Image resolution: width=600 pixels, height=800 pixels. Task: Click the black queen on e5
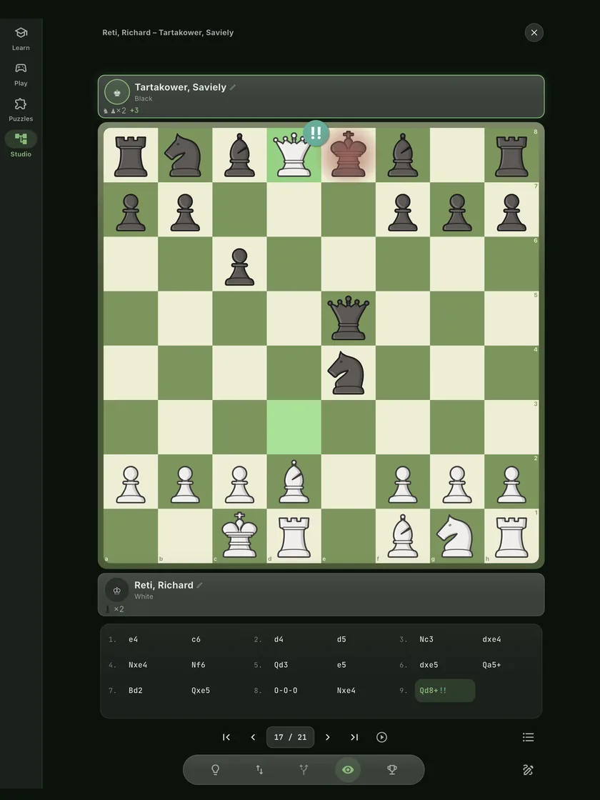coord(348,319)
